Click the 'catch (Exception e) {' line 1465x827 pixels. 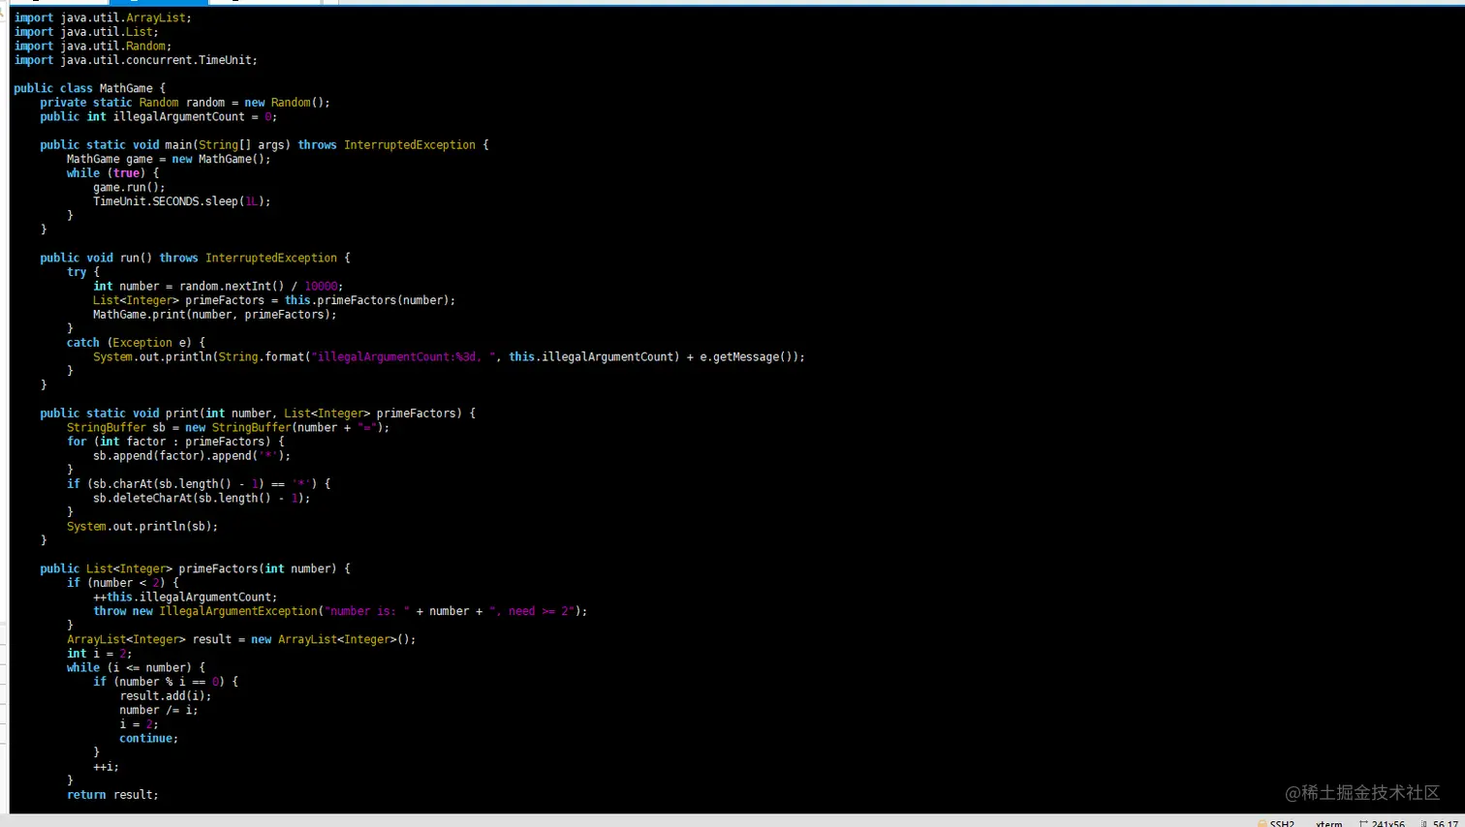(136, 343)
